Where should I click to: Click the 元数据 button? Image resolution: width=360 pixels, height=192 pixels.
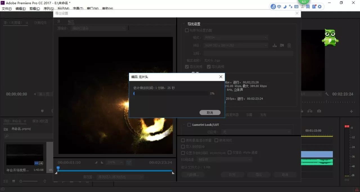193,175
